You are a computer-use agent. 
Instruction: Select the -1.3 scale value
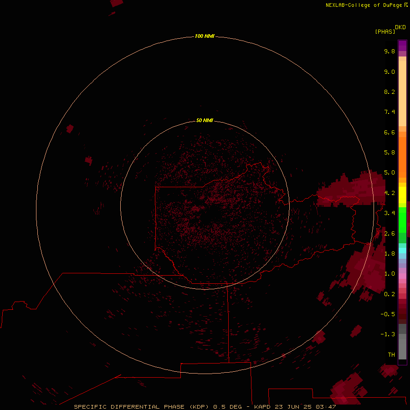[x=388, y=334]
